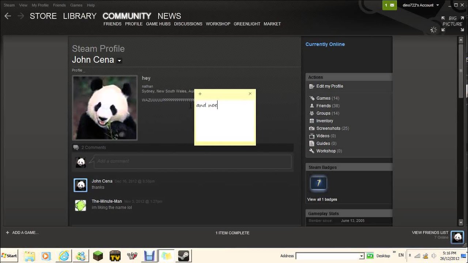Go back with the left arrow
Screen dimensions: 468x263
8,16
